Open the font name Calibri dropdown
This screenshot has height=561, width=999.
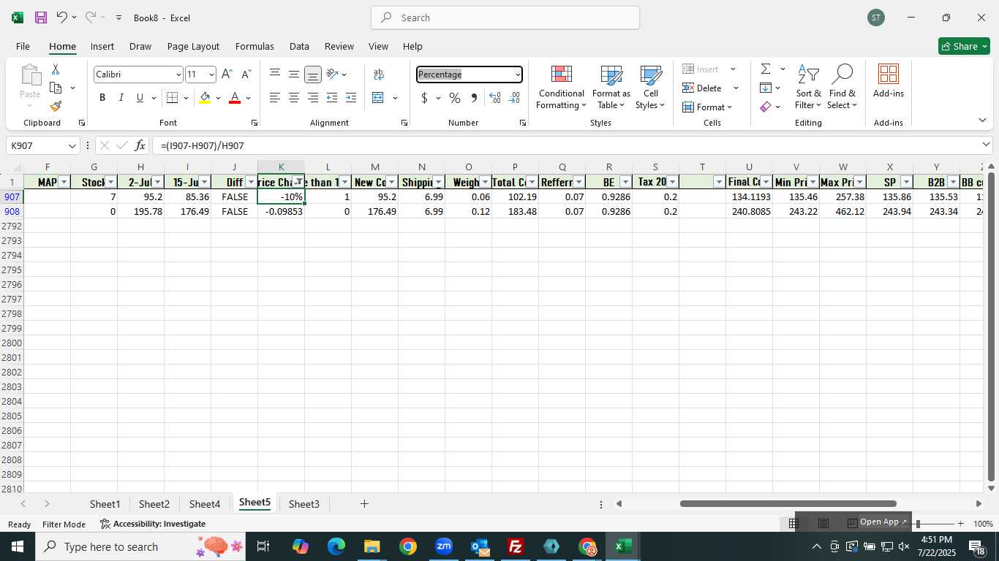pos(178,75)
